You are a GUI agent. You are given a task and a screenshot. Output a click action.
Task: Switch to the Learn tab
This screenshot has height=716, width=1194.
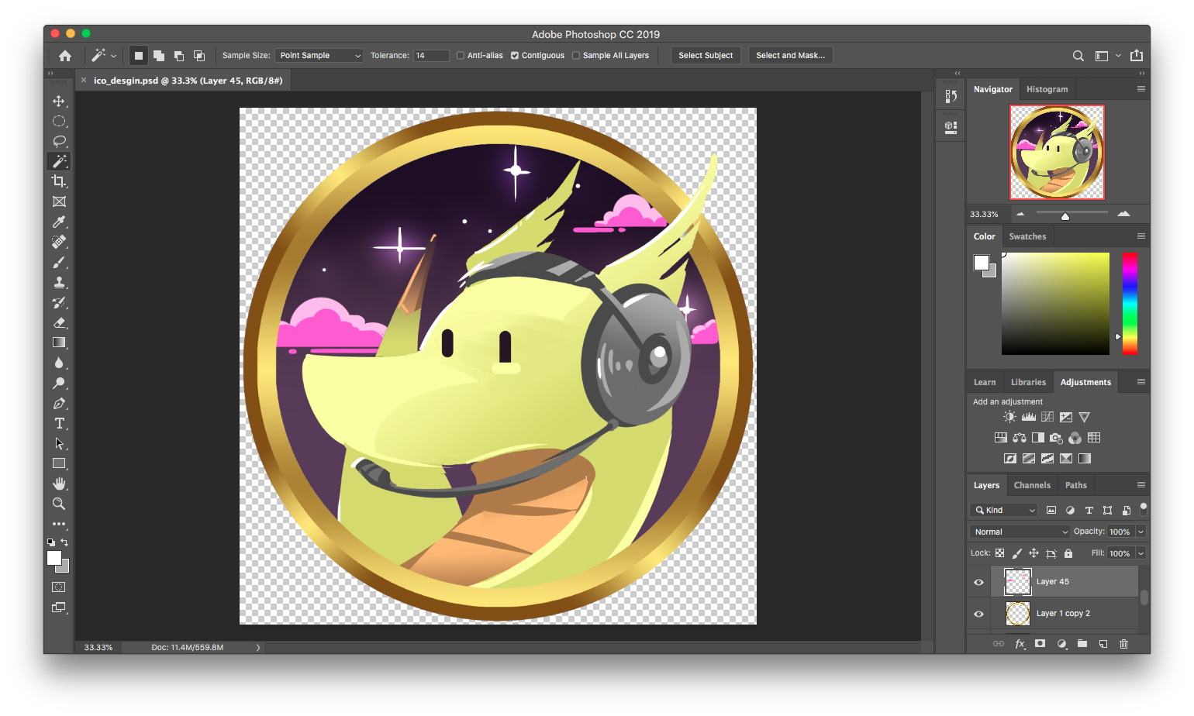point(985,382)
